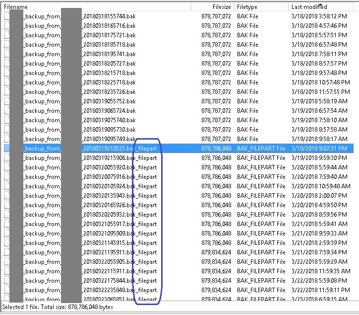Click Filetype cell of 20180319055752.bak row
This screenshot has width=359, height=315.
click(x=247, y=101)
